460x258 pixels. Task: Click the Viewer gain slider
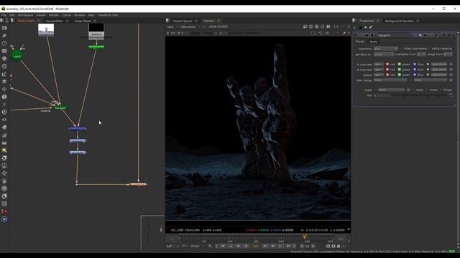pos(202,33)
